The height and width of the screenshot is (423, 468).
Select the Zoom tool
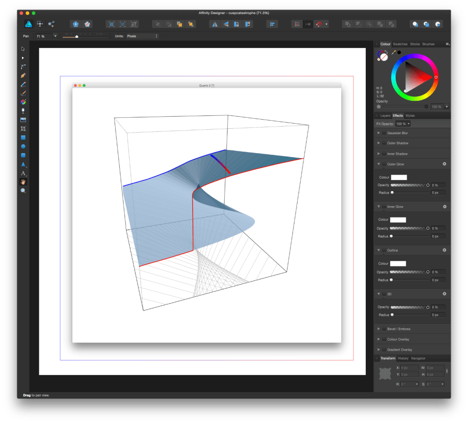point(22,190)
